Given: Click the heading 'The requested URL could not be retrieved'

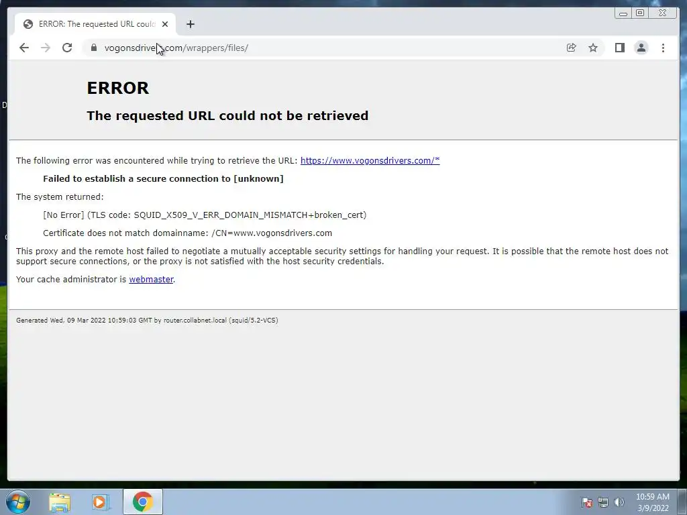Looking at the screenshot, I should point(227,115).
